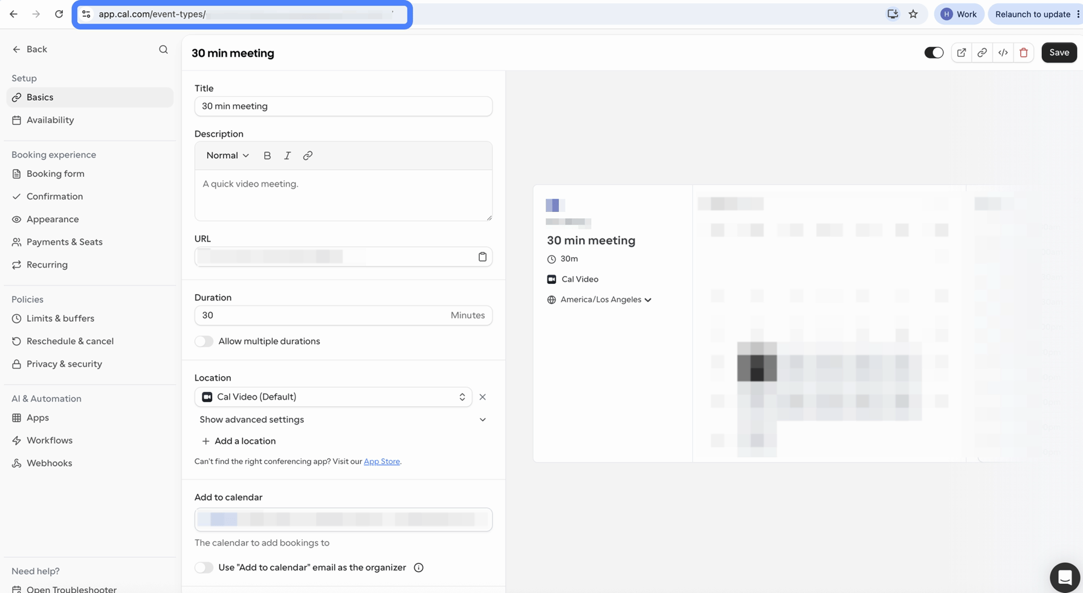
Task: Apply bold formatting in the description
Action: point(267,156)
